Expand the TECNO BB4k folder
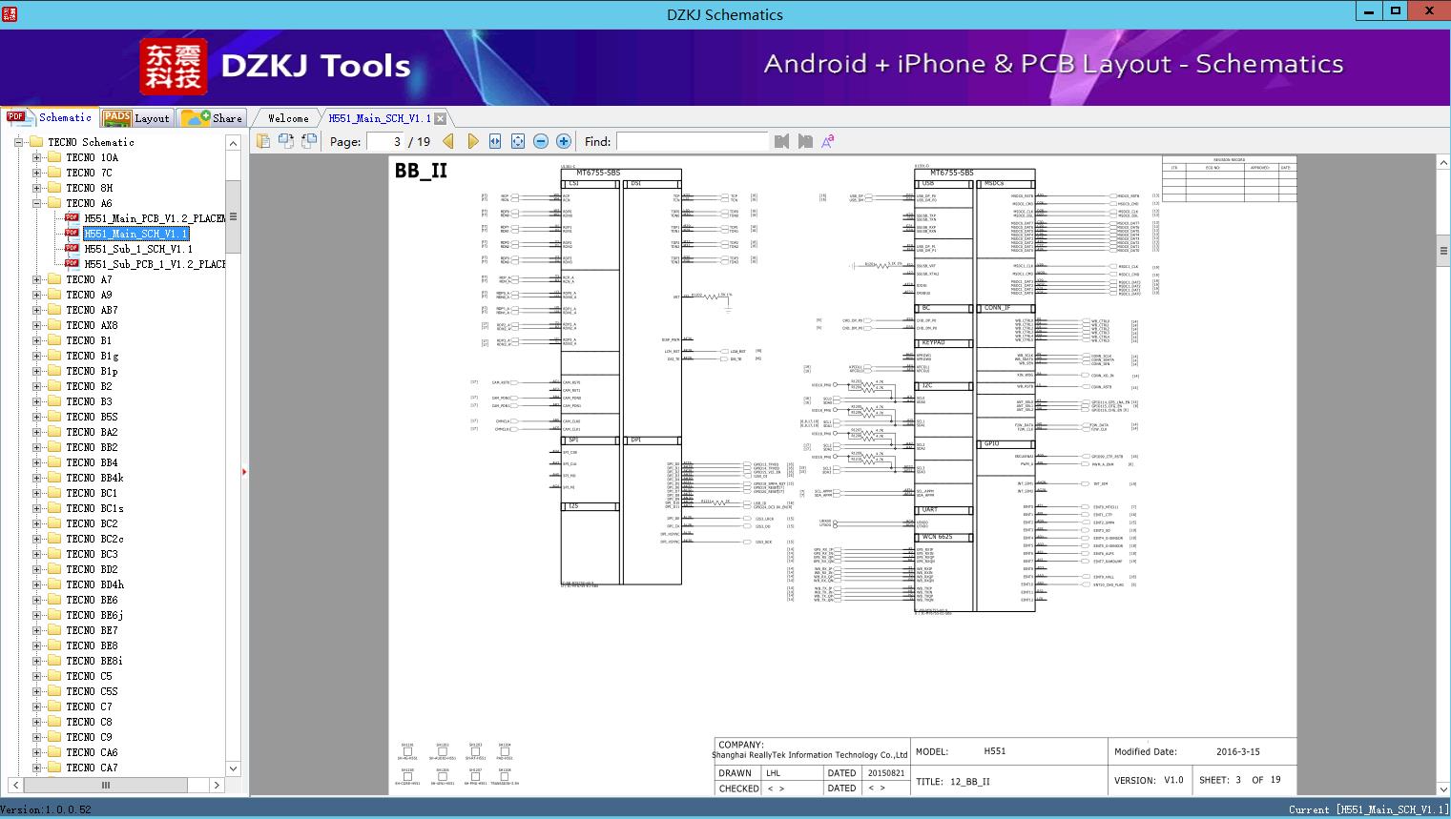This screenshot has width=1451, height=819. pyautogui.click(x=36, y=478)
